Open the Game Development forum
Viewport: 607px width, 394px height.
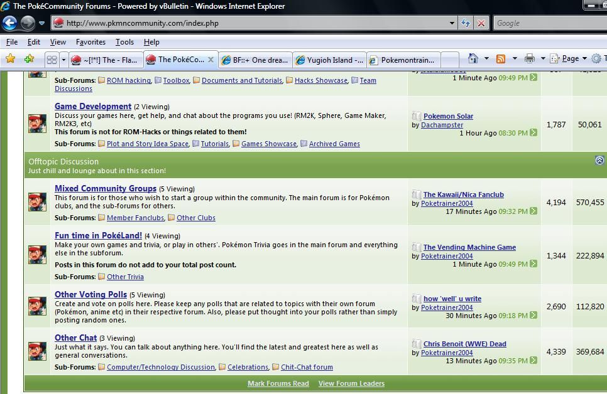(x=93, y=106)
